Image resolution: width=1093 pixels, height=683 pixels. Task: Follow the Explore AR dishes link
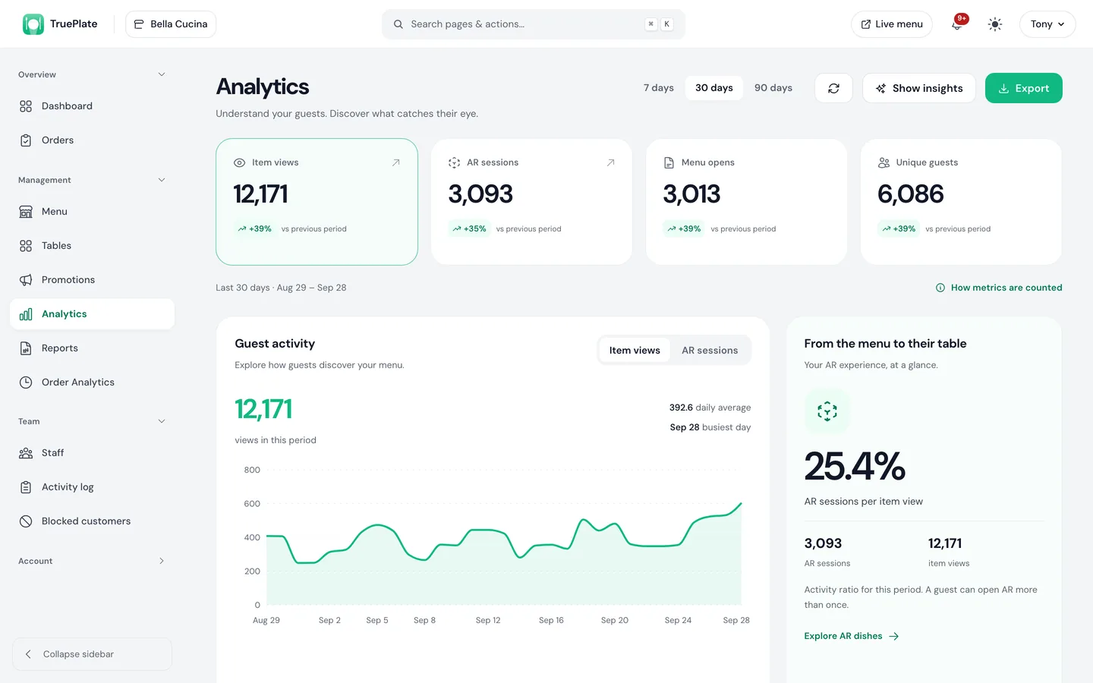coord(852,636)
